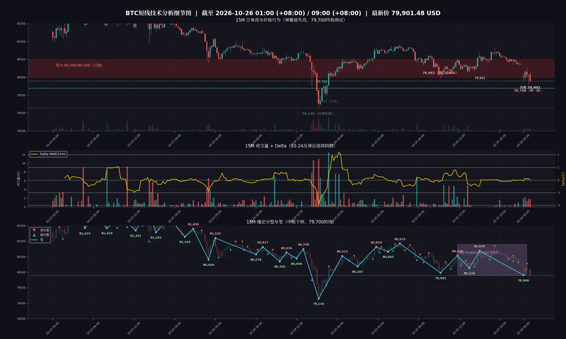Click the 15M 订单流与价格行为 panel subtitle
566x339 pixels.
[290, 20]
